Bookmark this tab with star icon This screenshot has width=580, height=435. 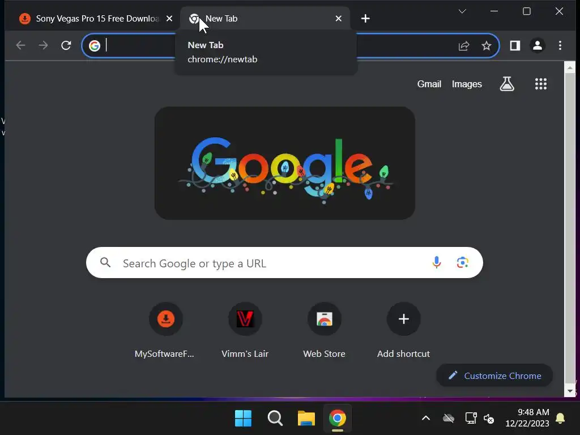[487, 45]
